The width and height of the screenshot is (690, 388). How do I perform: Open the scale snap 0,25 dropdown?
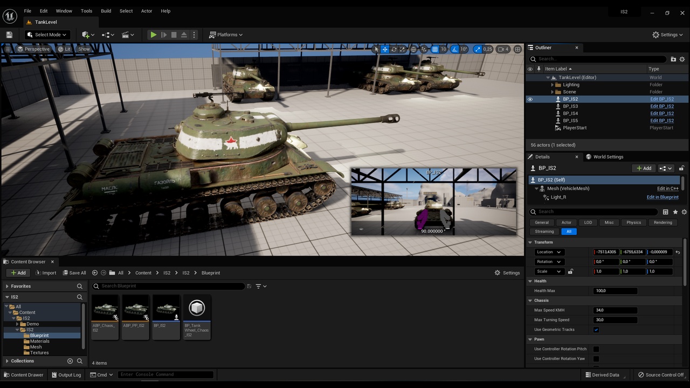(x=488, y=49)
